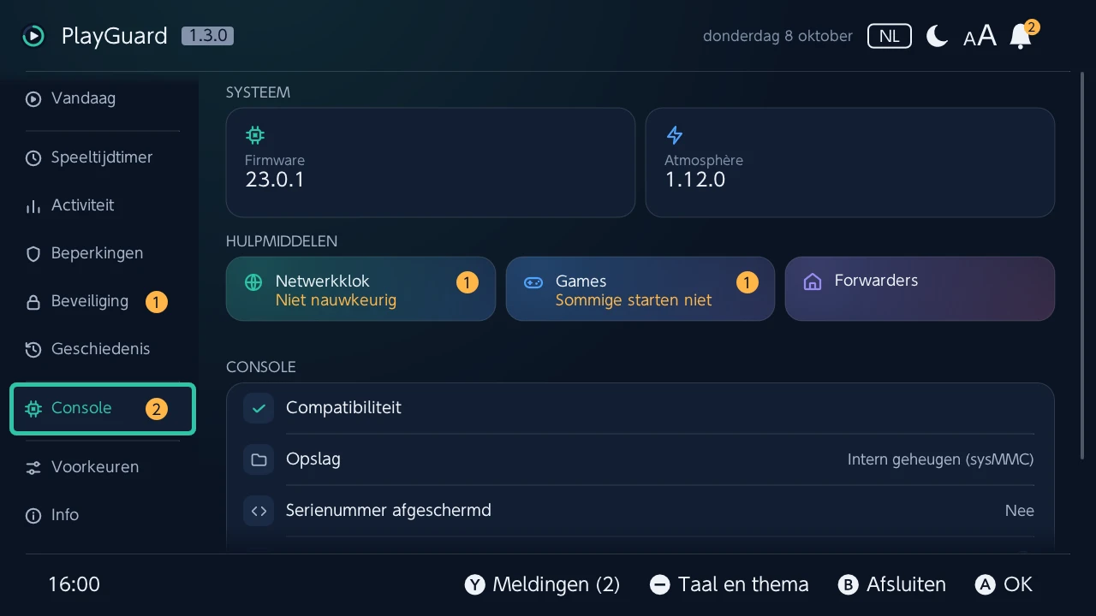Click the PlayGuard logo icon
1096x616 pixels.
coord(33,36)
